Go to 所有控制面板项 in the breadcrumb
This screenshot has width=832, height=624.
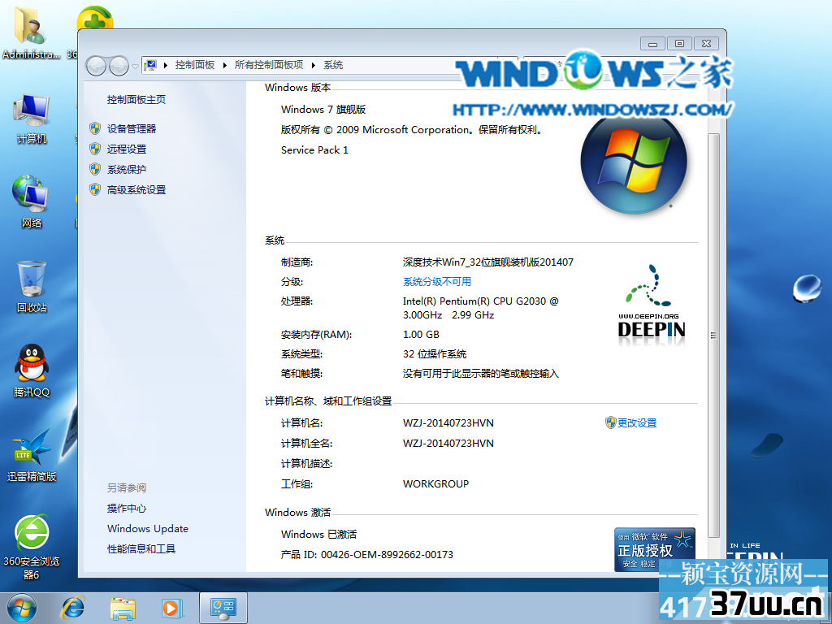pyautogui.click(x=269, y=65)
